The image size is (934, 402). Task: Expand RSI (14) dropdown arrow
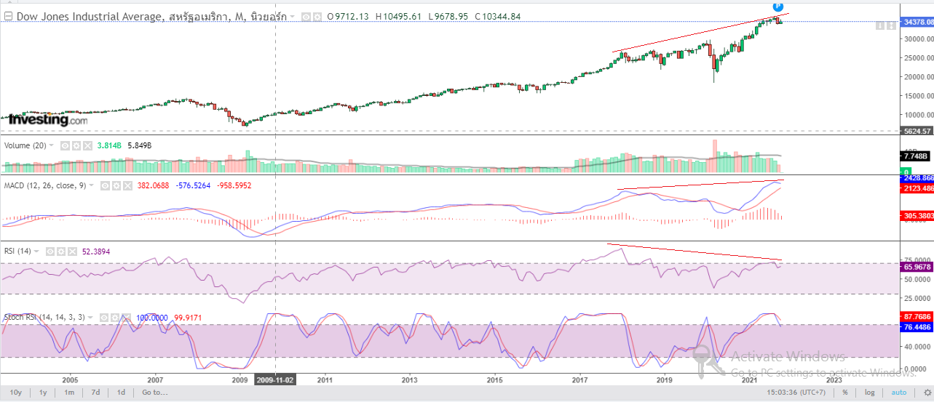pyautogui.click(x=36, y=251)
